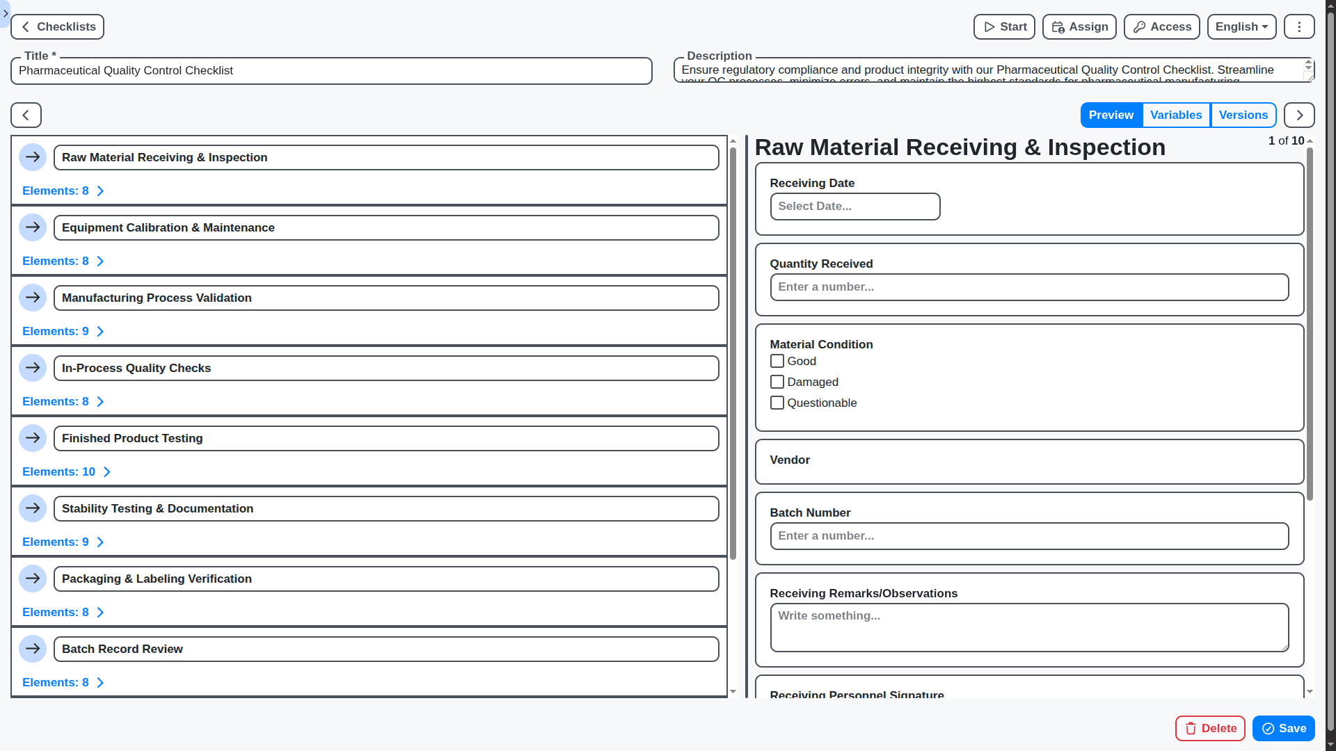Click the arrow icon next to Finished Product Testing
Image resolution: width=1336 pixels, height=751 pixels.
tap(33, 438)
